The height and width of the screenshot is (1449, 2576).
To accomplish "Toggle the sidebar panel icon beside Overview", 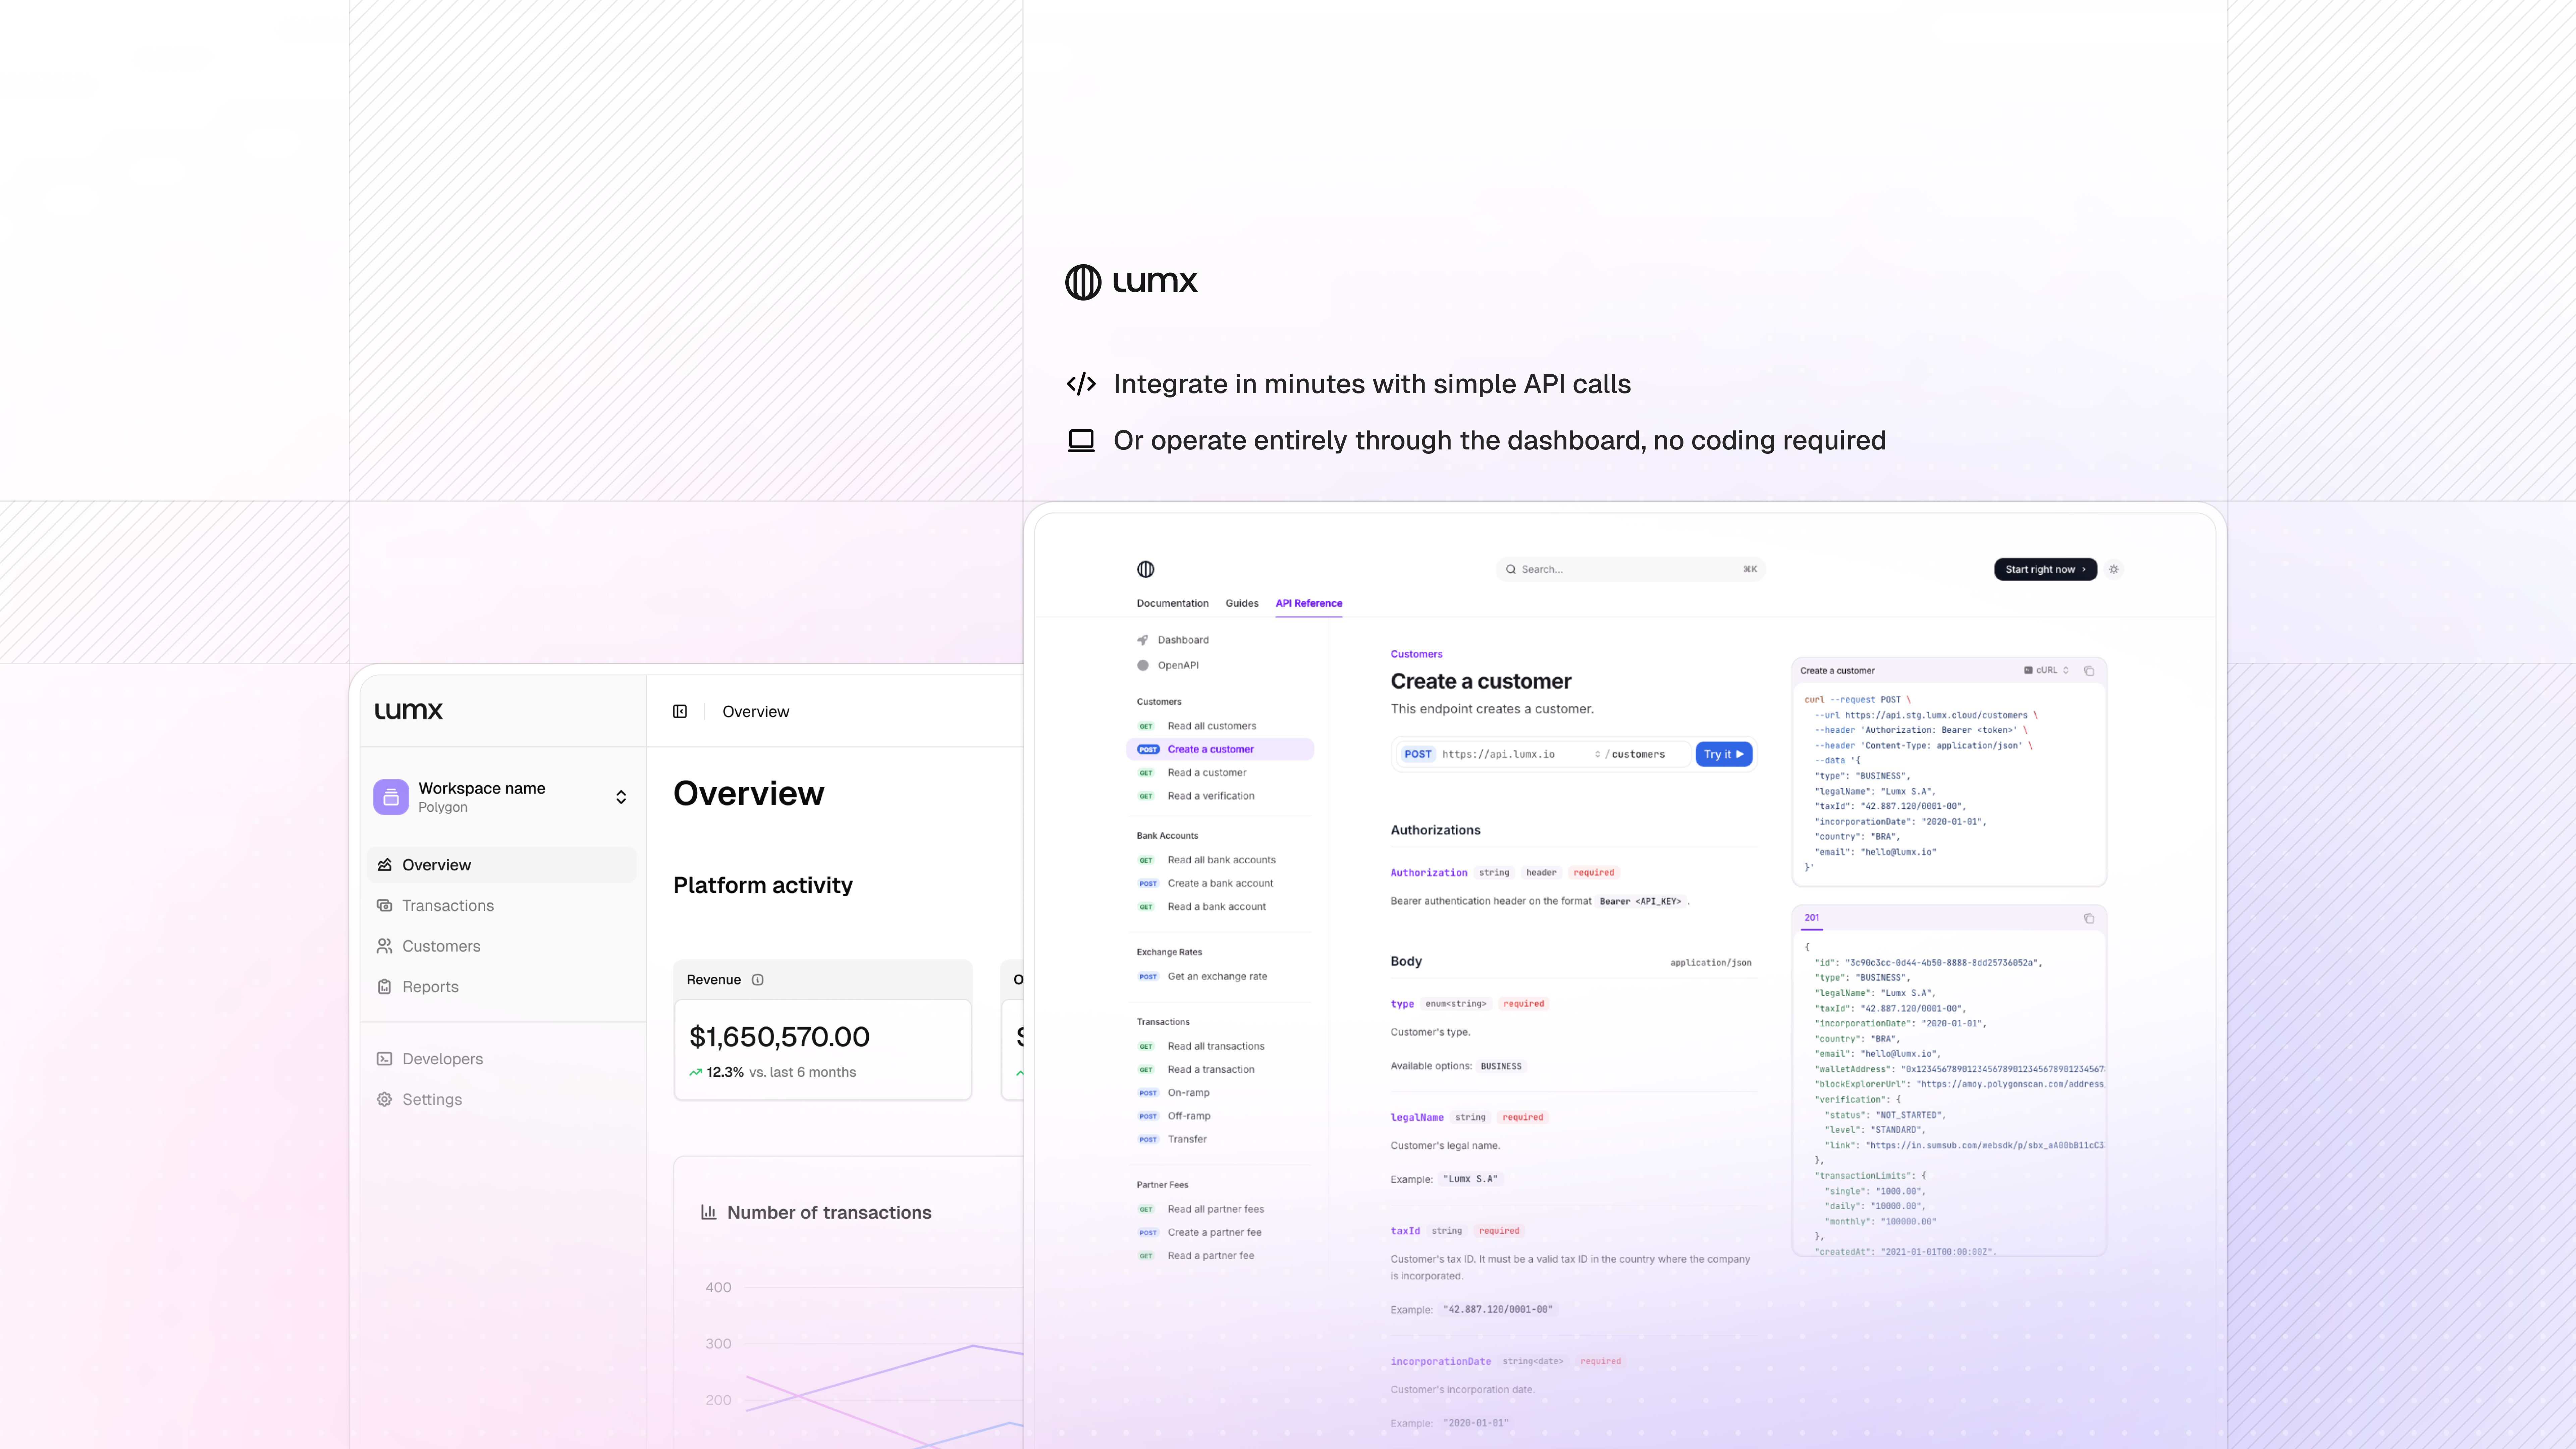I will point(680,711).
